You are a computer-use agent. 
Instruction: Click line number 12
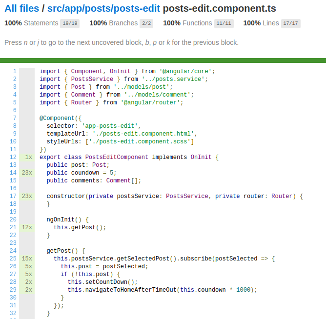13,157
